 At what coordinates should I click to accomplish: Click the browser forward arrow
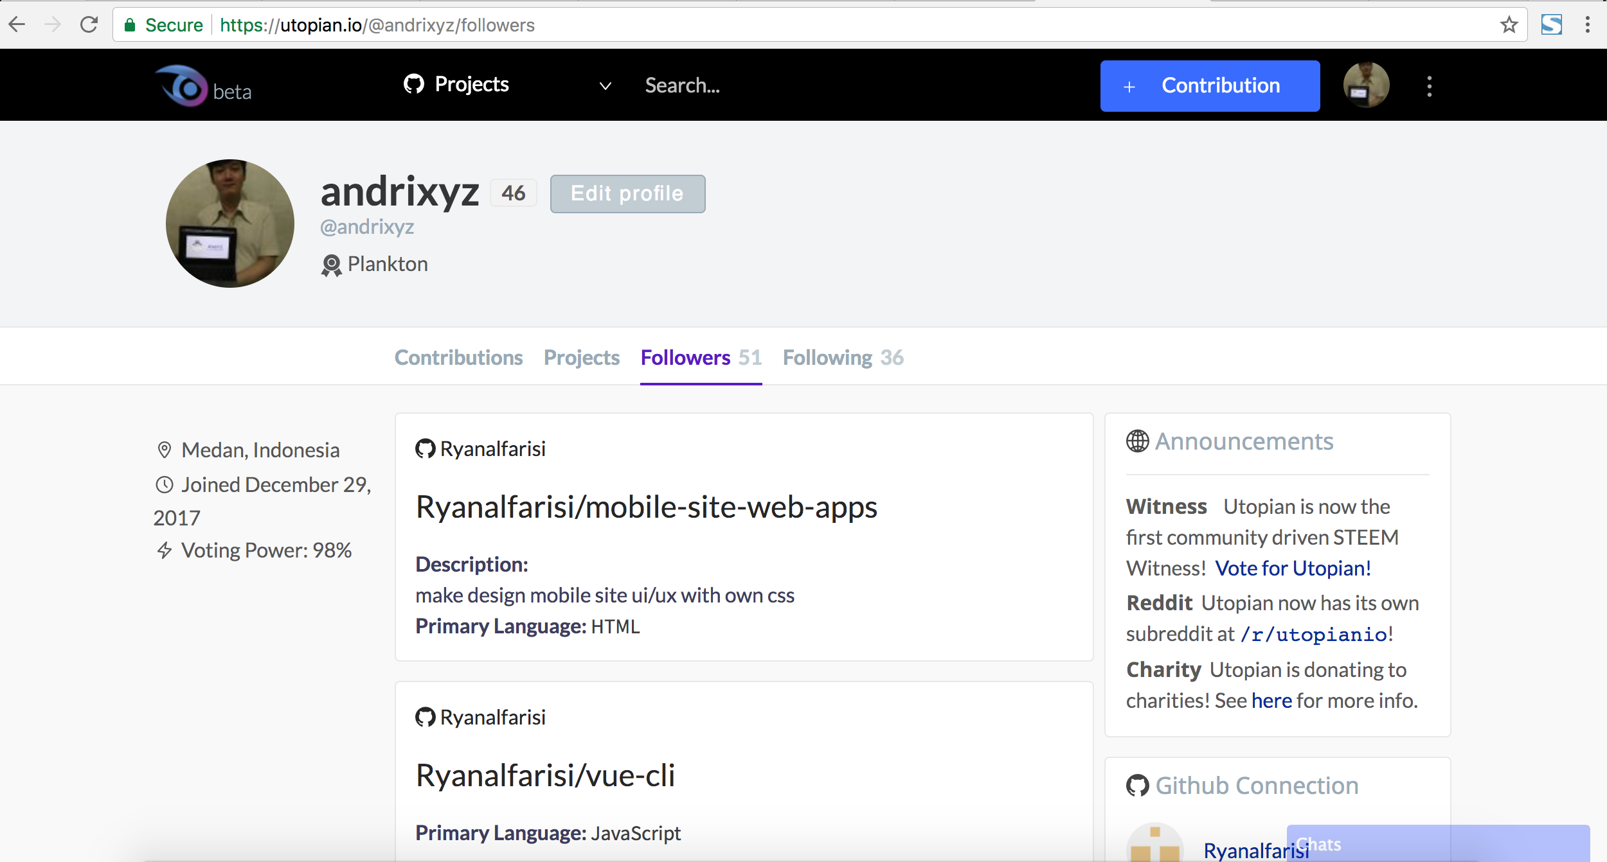click(x=53, y=25)
